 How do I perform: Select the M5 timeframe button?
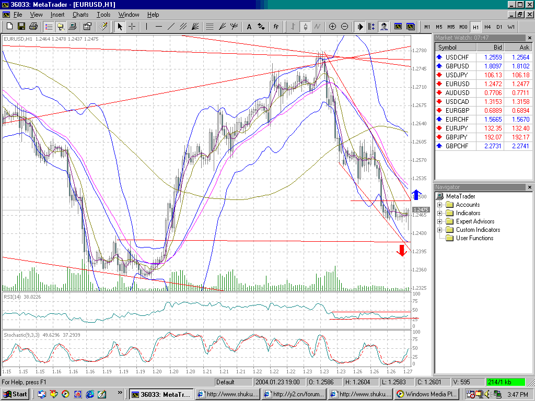tap(439, 27)
